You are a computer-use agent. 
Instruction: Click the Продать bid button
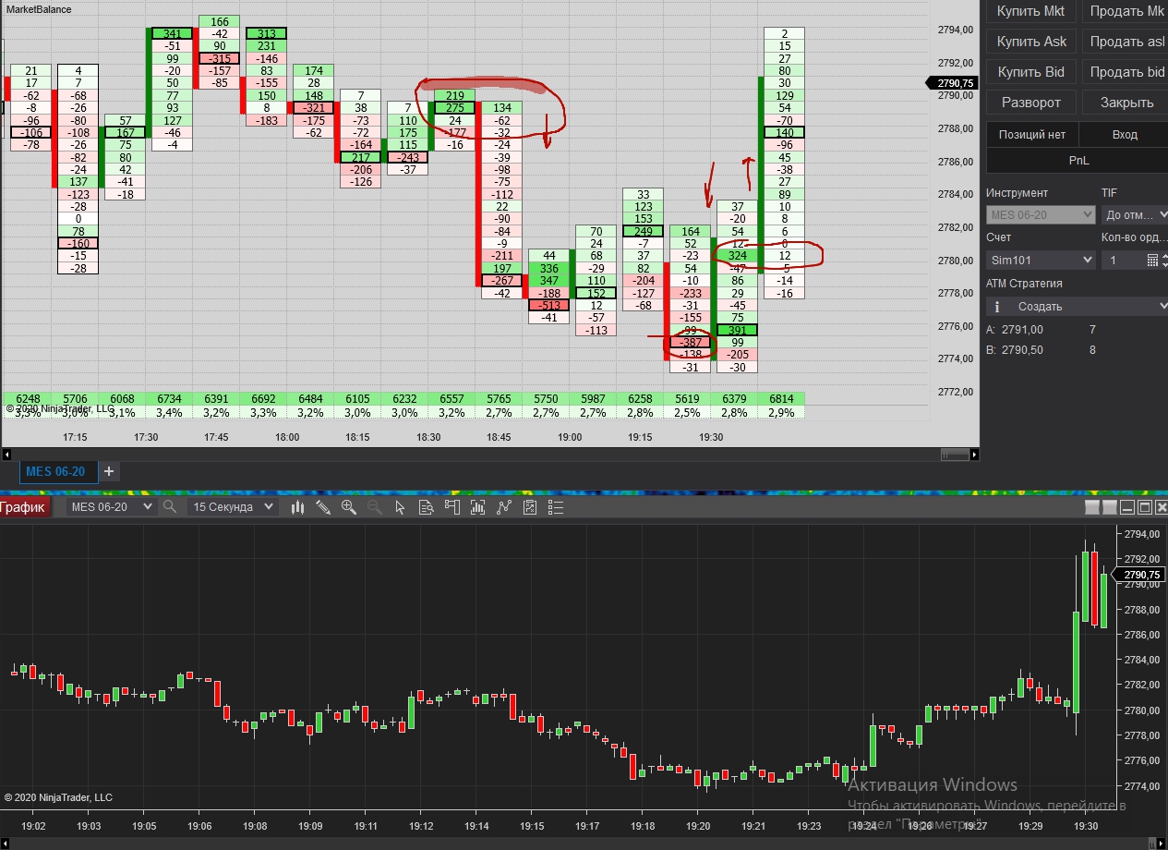(1125, 72)
